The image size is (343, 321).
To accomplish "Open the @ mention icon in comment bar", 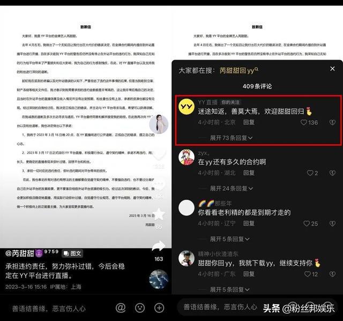I will pos(121,308).
